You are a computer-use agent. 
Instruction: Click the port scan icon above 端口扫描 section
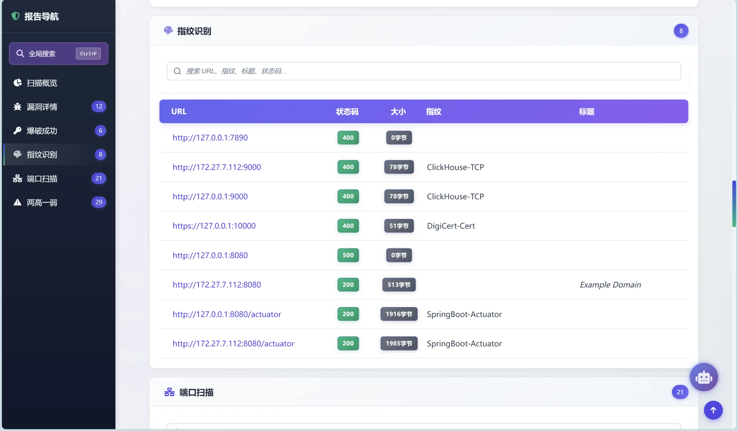click(169, 392)
